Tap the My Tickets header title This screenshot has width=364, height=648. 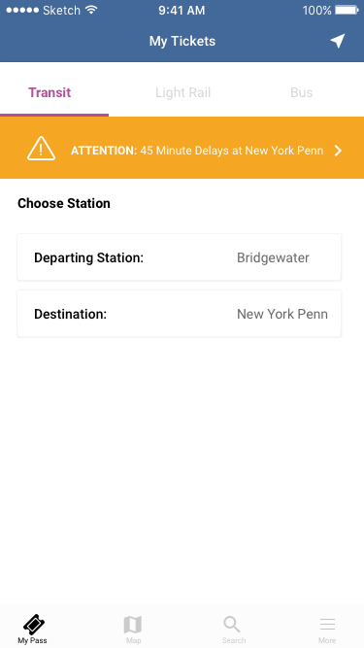[182, 41]
